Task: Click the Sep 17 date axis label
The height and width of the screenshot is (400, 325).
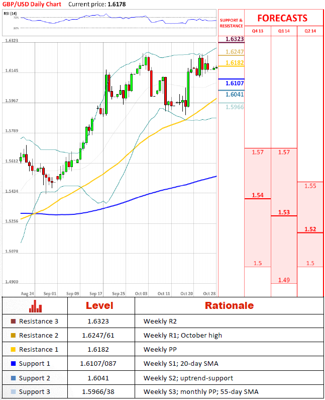Action: coord(96,294)
